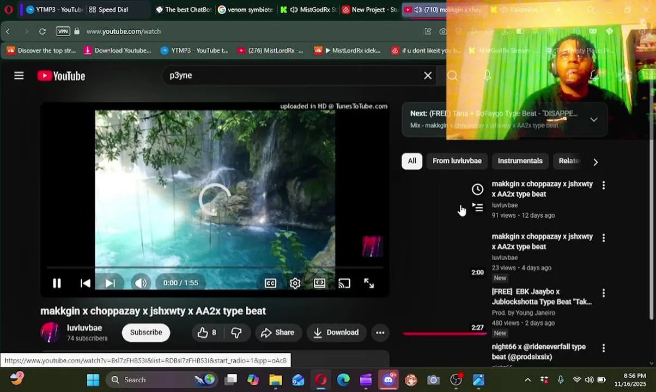
Task: Open the 23-views makkgin type beat video
Action: 542,242
